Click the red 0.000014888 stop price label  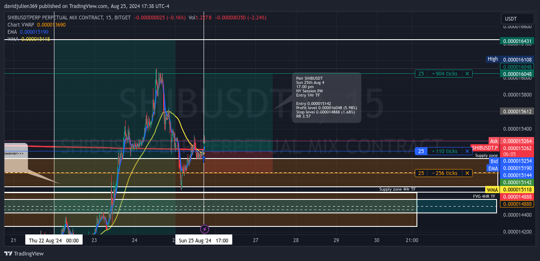[x=517, y=196]
